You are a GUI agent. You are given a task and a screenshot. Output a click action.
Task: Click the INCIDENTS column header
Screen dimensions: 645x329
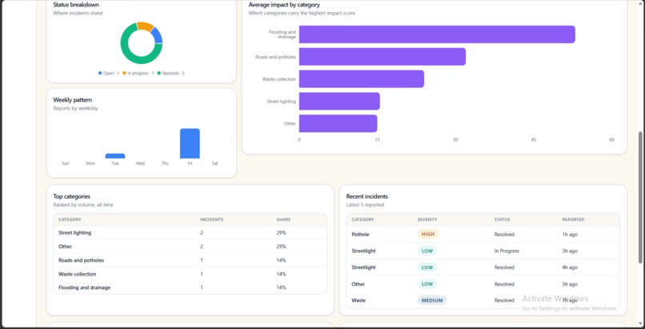tap(212, 219)
